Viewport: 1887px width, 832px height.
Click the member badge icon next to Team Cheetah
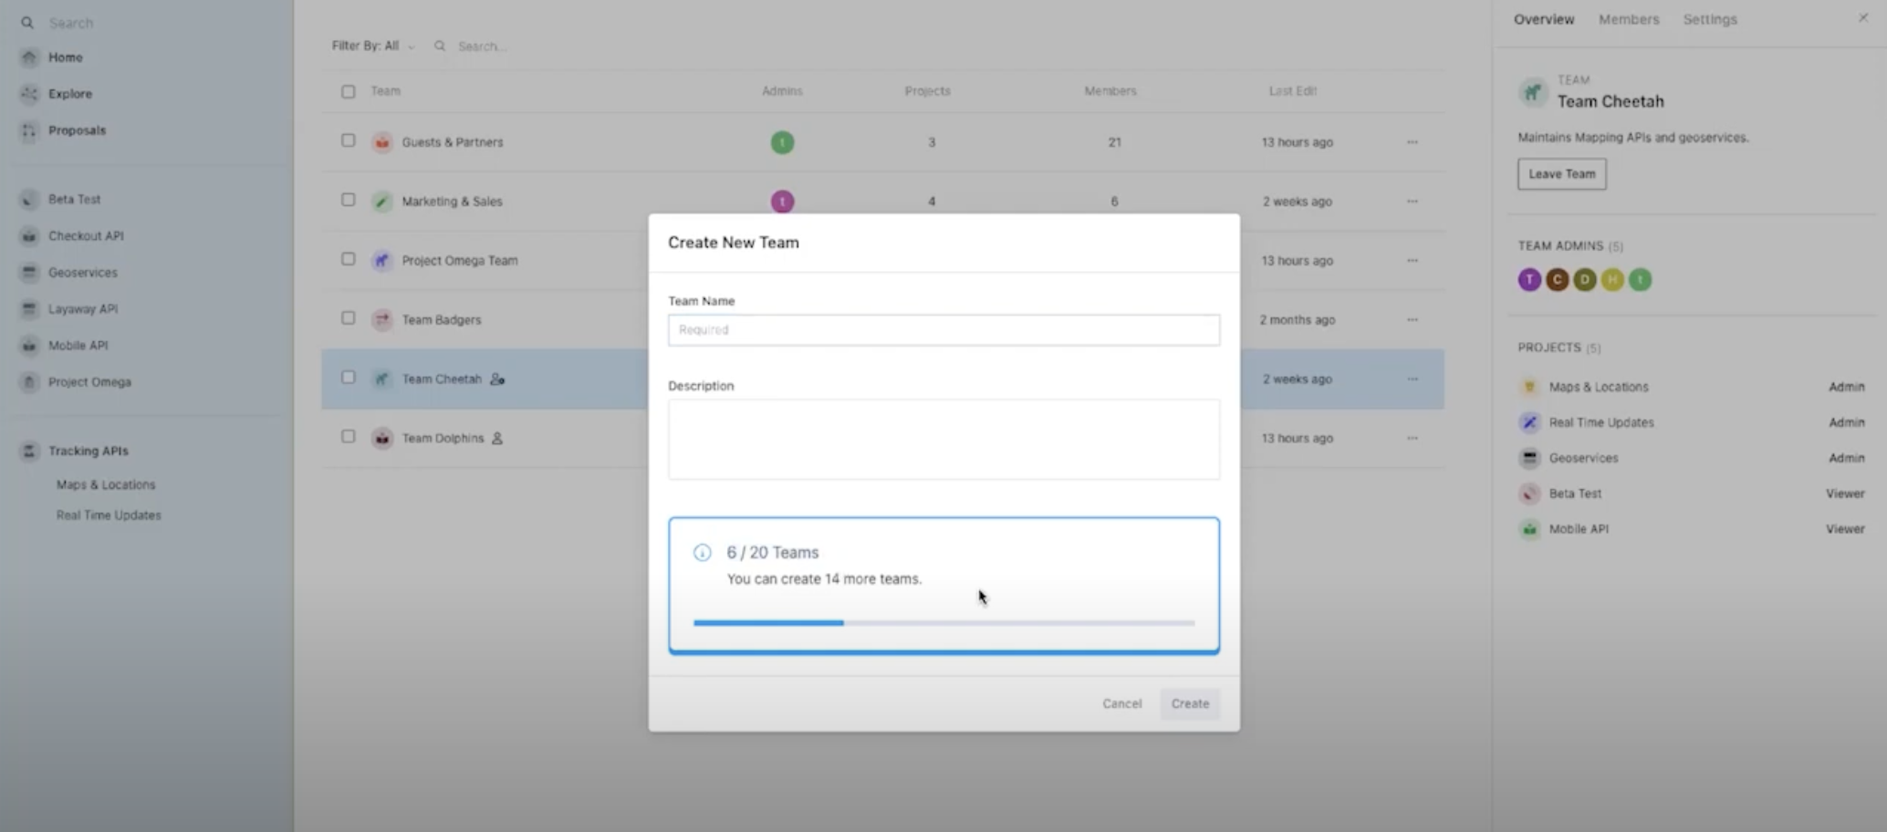point(497,379)
